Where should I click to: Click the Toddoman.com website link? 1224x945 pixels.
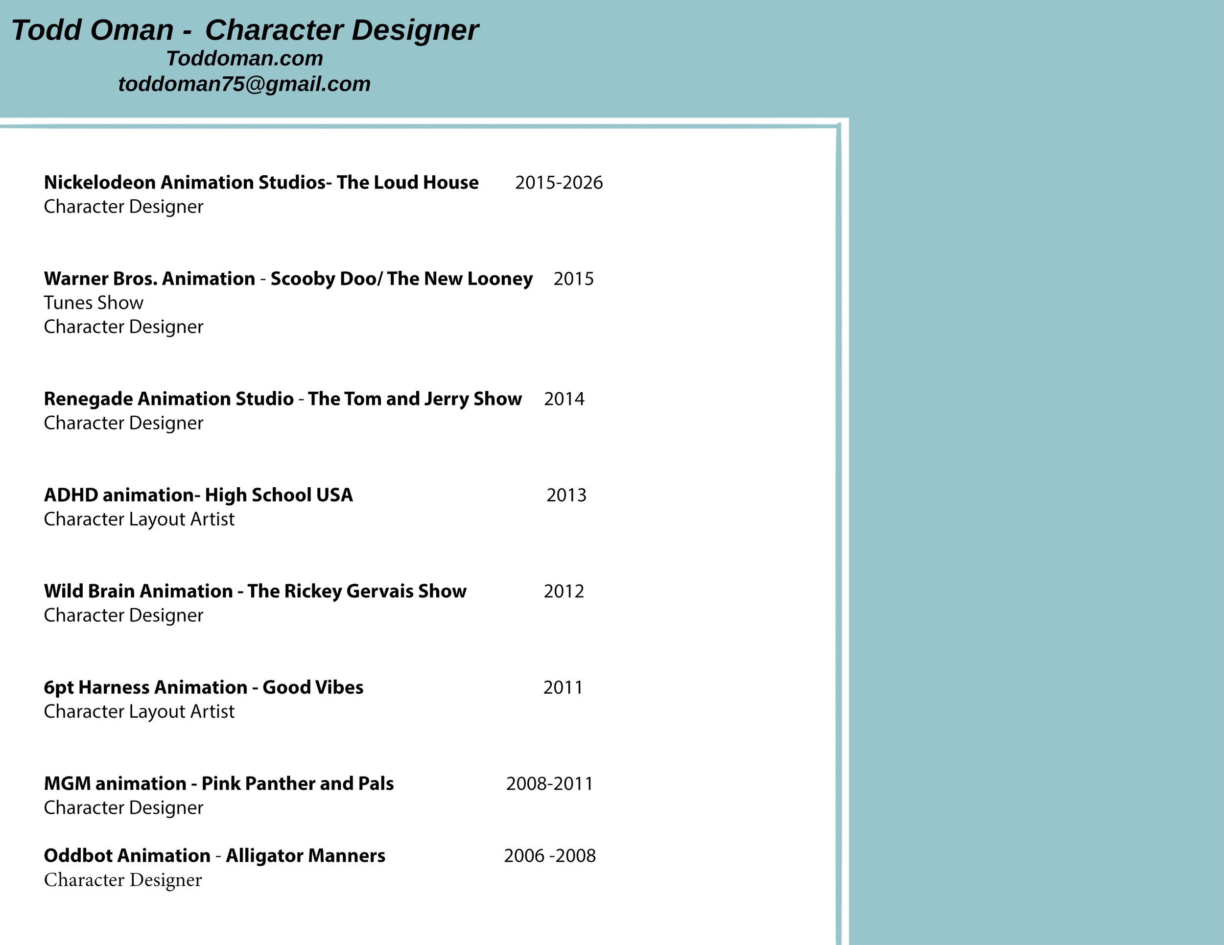[244, 58]
